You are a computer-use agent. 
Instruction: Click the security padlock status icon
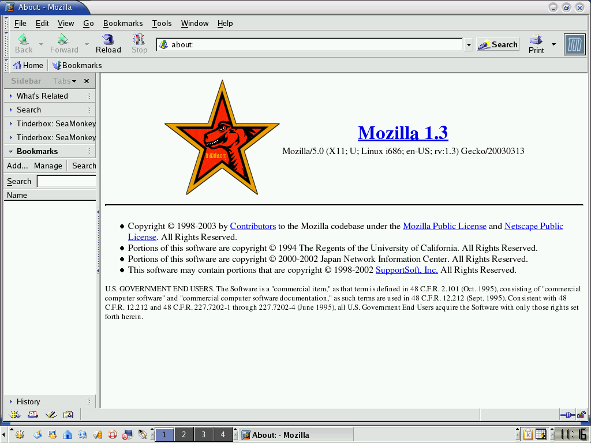click(582, 415)
